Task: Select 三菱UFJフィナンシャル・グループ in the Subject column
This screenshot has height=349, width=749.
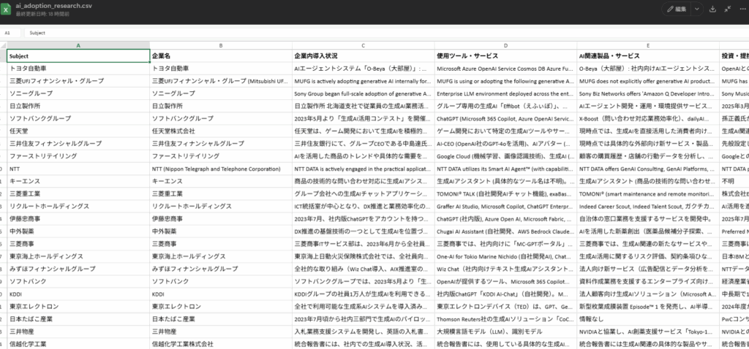Action: [x=78, y=81]
